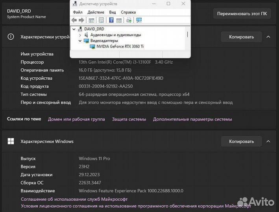The width and height of the screenshot is (279, 212).
Task: Open Домен или рабочая группа link
Action: point(76,119)
